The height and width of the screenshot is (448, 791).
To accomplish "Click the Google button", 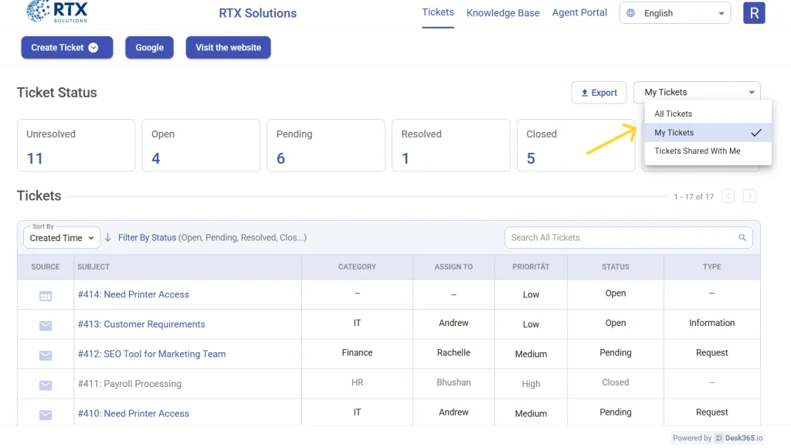I will [x=149, y=47].
